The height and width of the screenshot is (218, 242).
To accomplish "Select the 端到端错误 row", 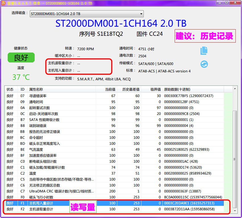I will (114, 125).
